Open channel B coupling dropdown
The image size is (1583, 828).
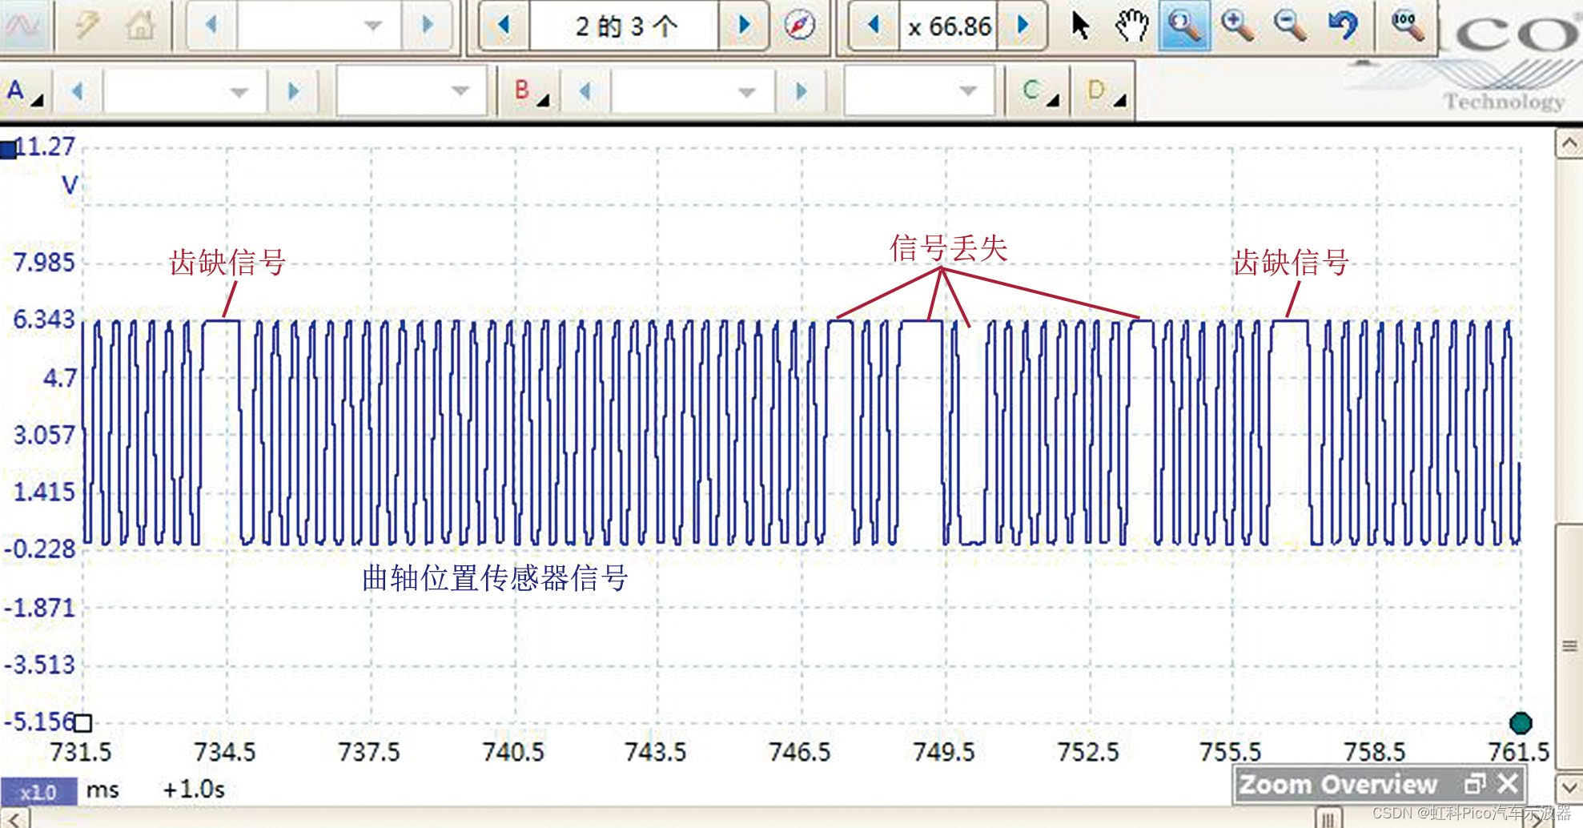click(x=919, y=91)
